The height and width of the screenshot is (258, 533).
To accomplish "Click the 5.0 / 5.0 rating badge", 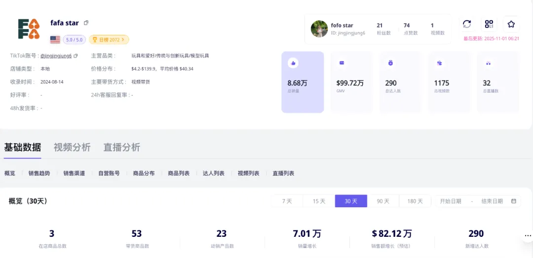I will (x=74, y=40).
